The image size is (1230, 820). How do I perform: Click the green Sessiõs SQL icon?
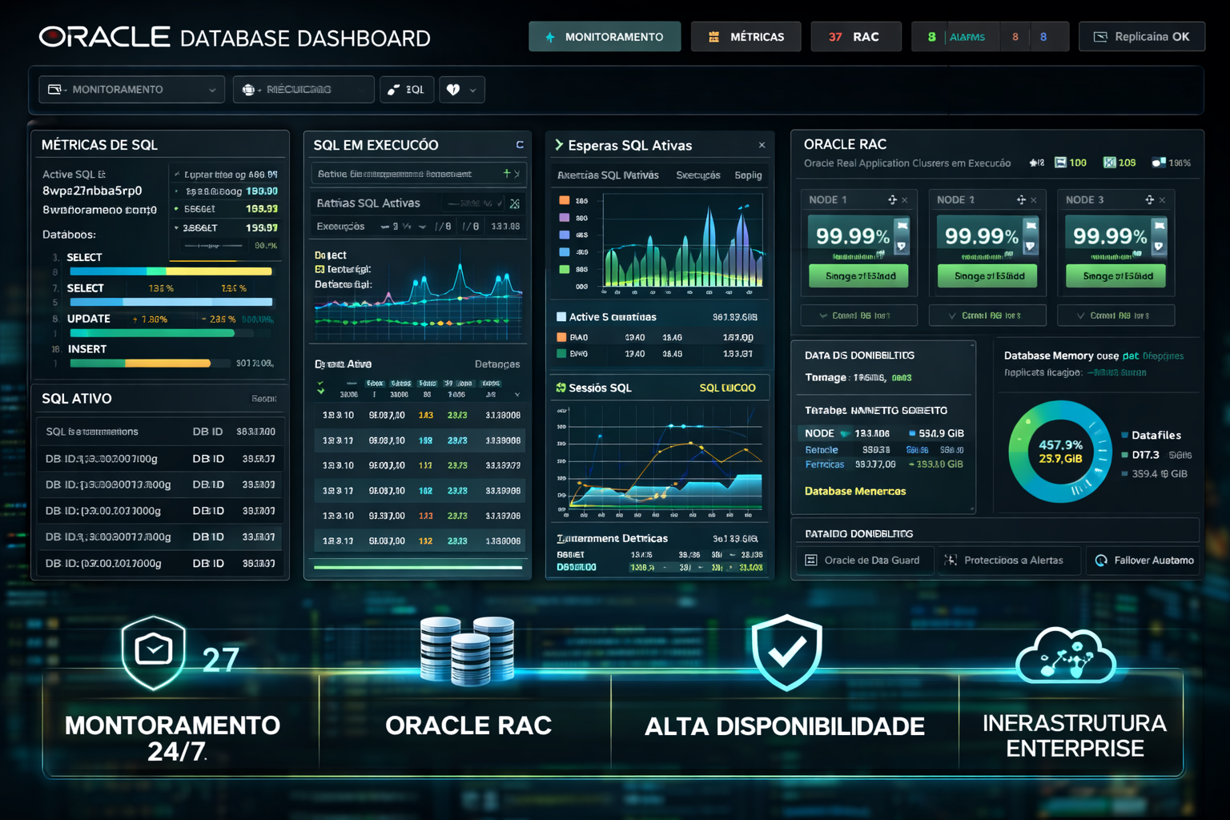point(561,388)
